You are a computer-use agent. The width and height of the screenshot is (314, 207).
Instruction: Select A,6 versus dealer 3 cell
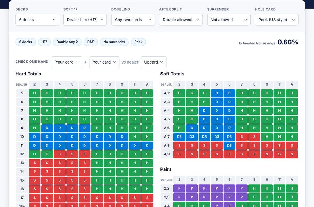click(x=192, y=128)
